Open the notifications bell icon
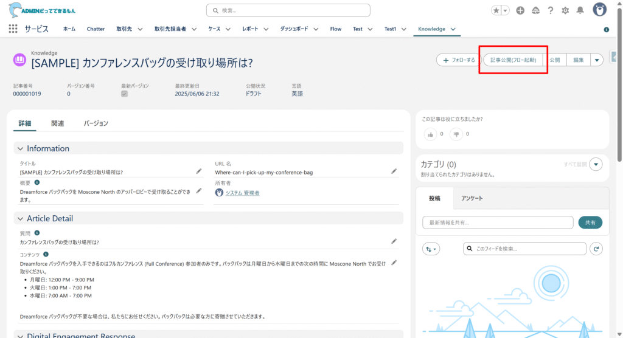623x338 pixels. tap(580, 10)
